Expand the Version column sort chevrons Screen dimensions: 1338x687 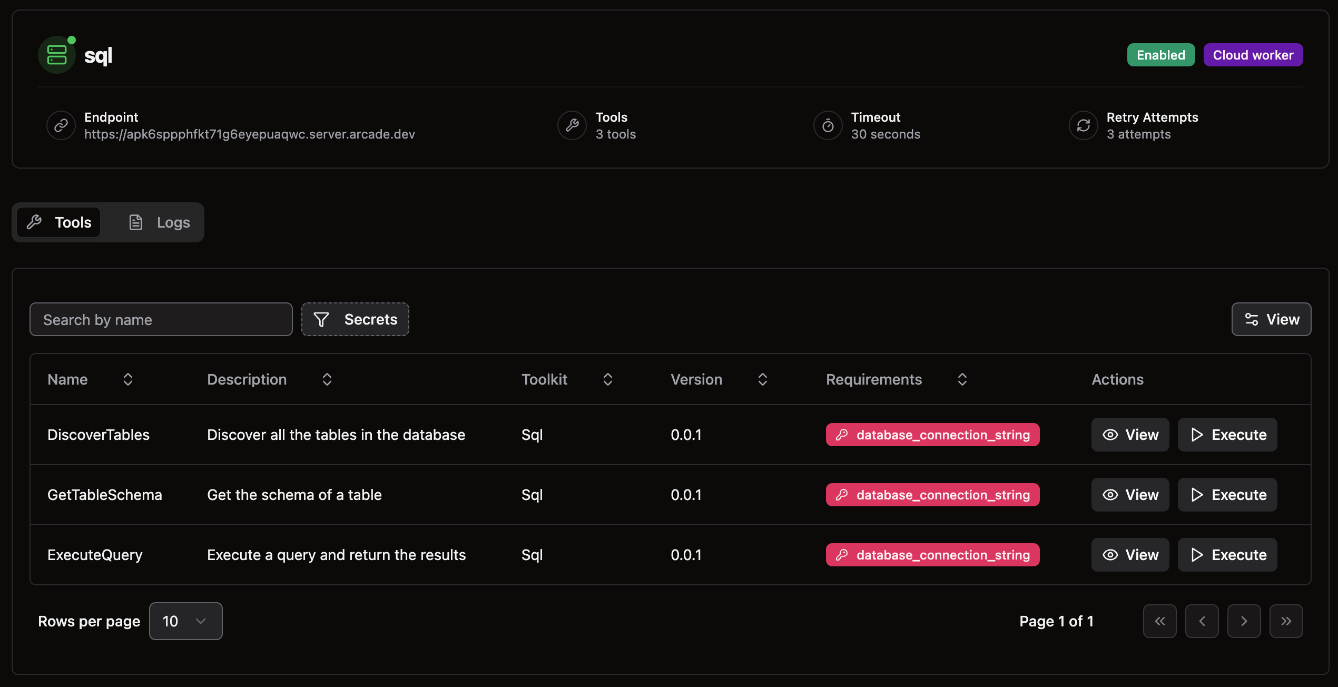pyautogui.click(x=762, y=379)
